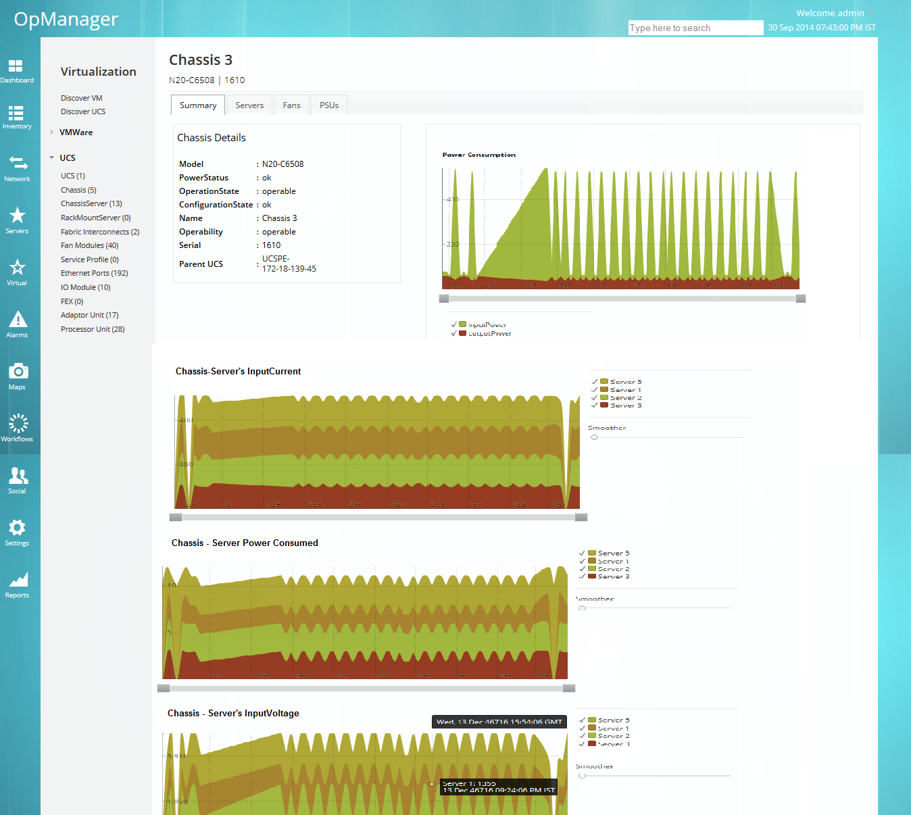Toggle Server 1 in Server Power Consumed legend
The image size is (911, 815).
coord(583,561)
